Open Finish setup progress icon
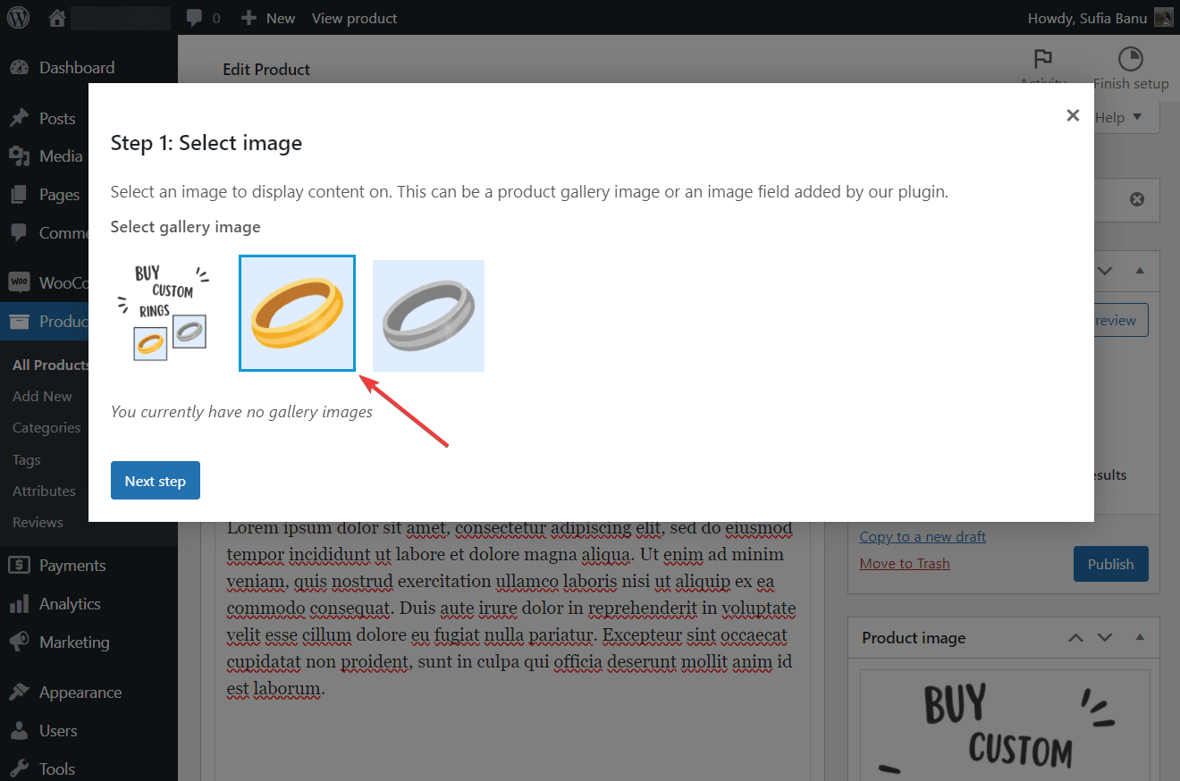The width and height of the screenshot is (1180, 781). (1131, 69)
